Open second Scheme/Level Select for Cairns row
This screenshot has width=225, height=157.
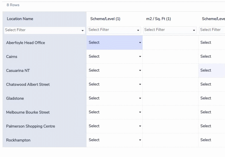(x=212, y=57)
